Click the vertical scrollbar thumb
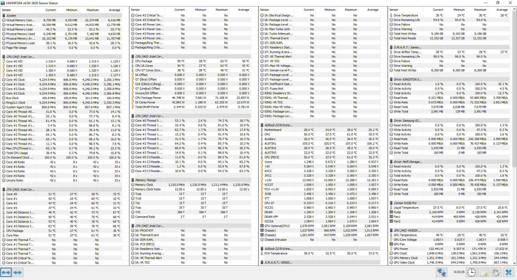This screenshot has height=280, width=517. 515,89
